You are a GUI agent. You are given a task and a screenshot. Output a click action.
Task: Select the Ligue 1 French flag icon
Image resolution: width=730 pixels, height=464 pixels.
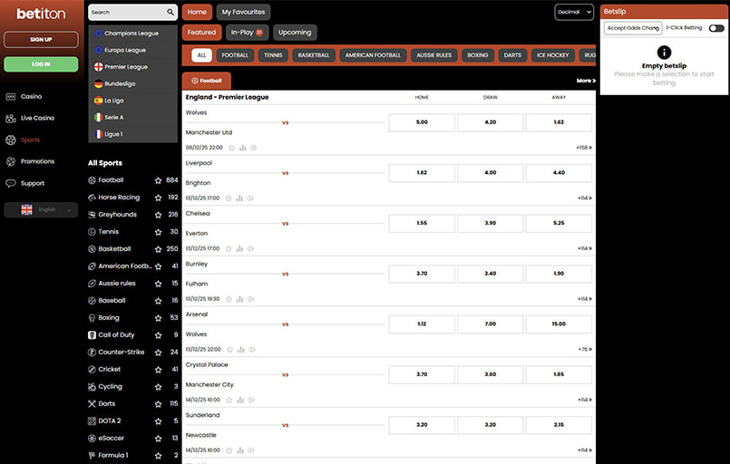pos(98,134)
